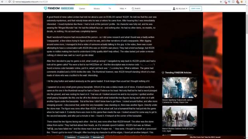This screenshot has height=139, width=248.
Task: Open the Movies navigation item
Action: click(96, 8)
